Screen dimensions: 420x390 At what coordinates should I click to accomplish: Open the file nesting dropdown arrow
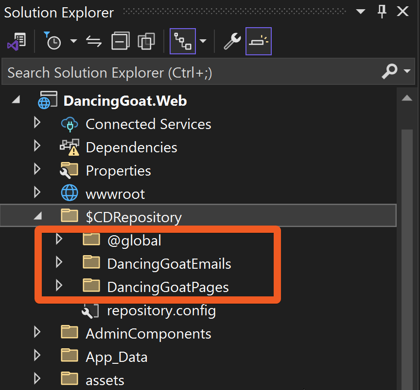click(203, 42)
